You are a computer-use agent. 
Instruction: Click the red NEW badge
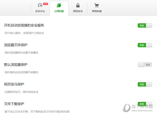(46, 4)
